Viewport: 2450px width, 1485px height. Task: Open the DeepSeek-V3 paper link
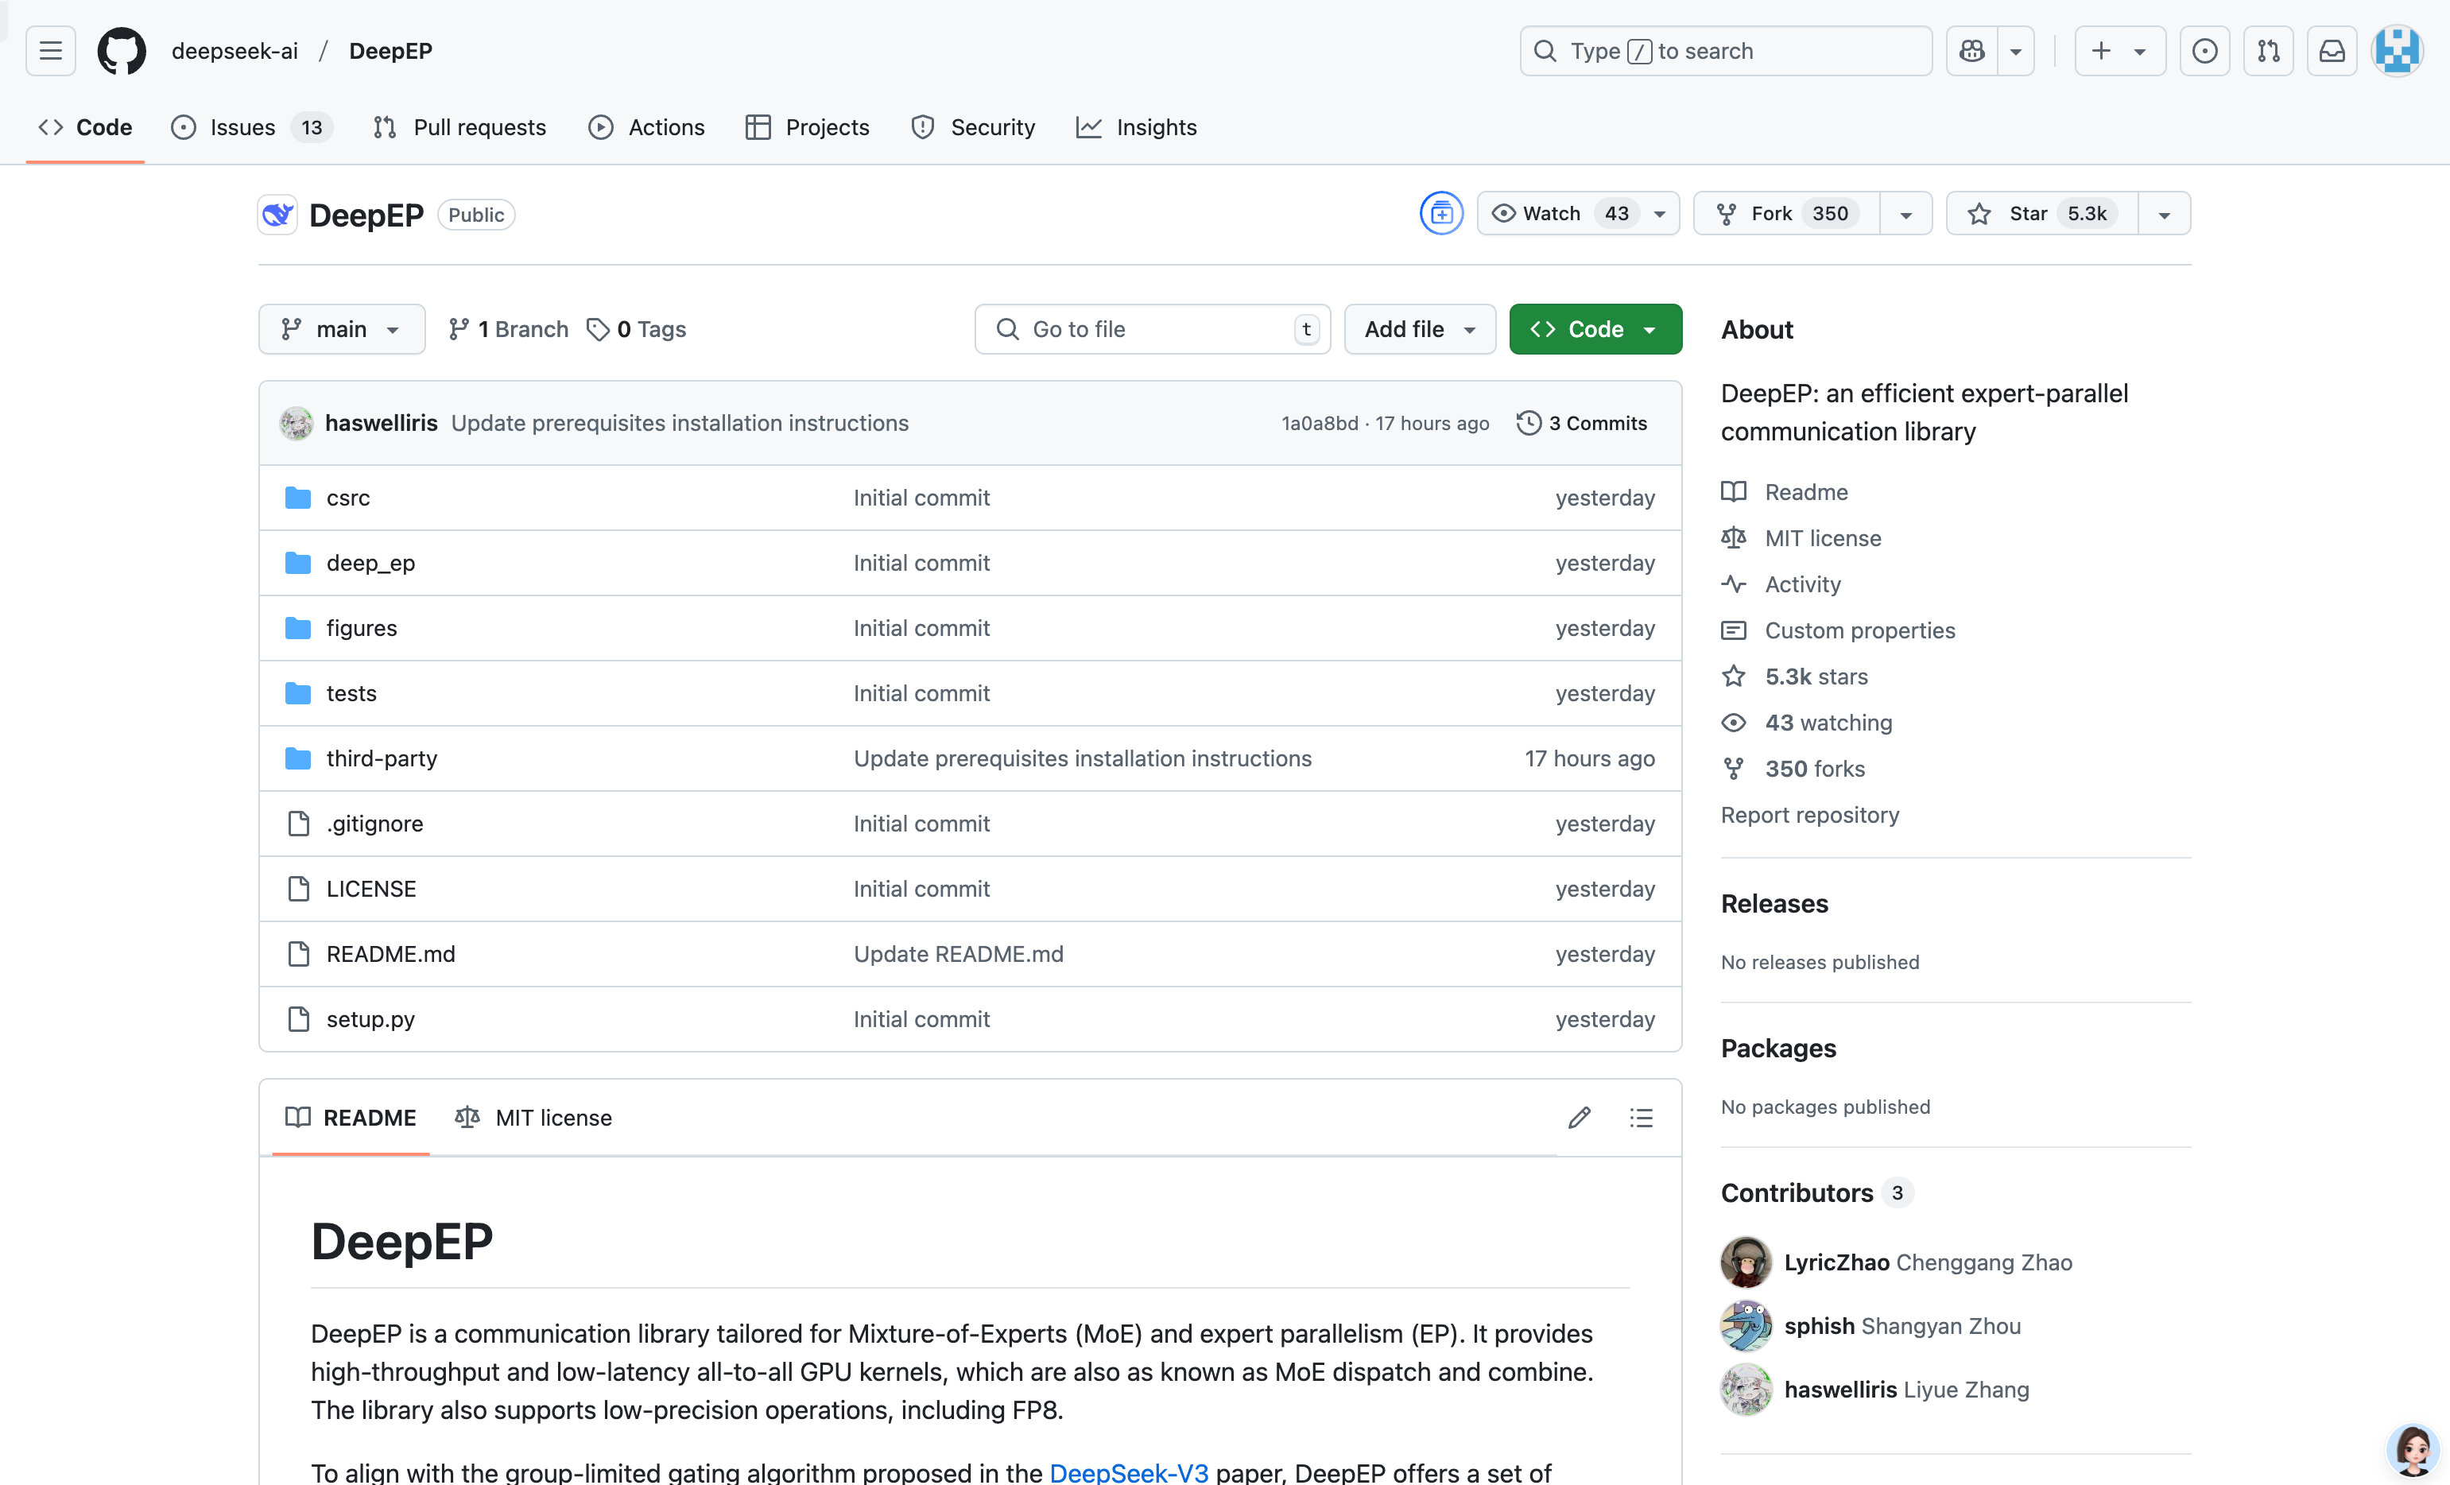pos(1129,1472)
